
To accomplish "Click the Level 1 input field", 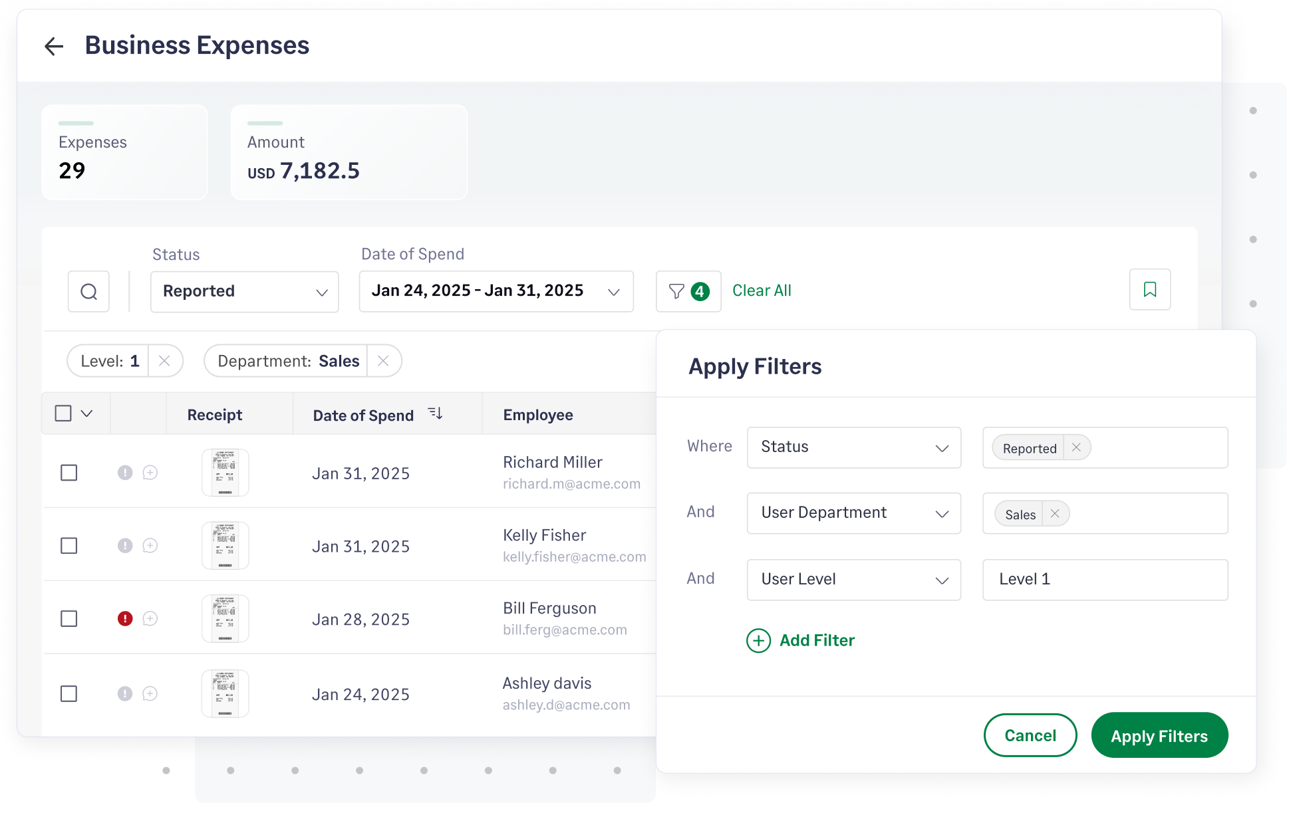I will [1104, 579].
